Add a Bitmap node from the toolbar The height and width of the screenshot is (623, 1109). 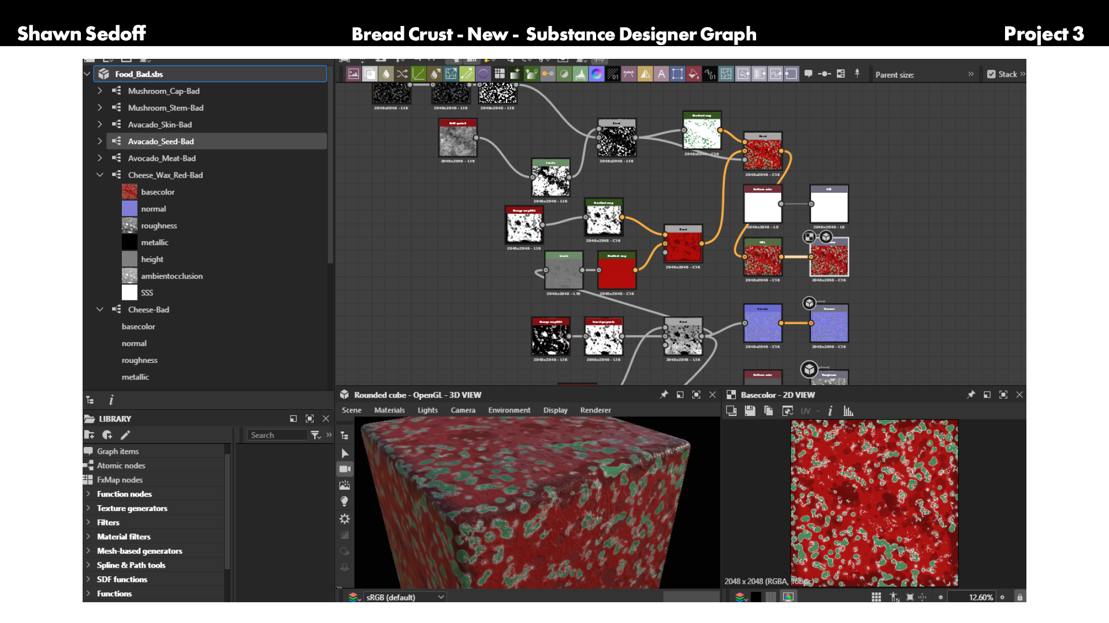[353, 74]
